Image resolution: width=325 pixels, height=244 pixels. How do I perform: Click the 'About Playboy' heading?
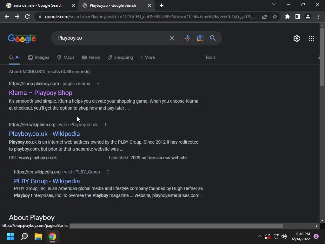(32, 217)
